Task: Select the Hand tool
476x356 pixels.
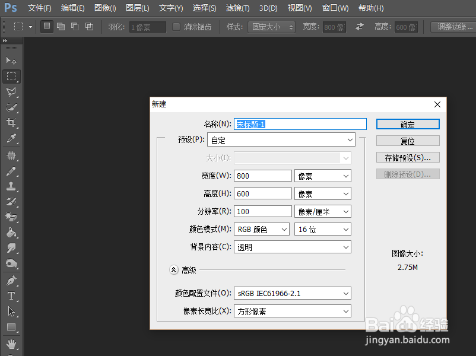Action: (x=11, y=342)
